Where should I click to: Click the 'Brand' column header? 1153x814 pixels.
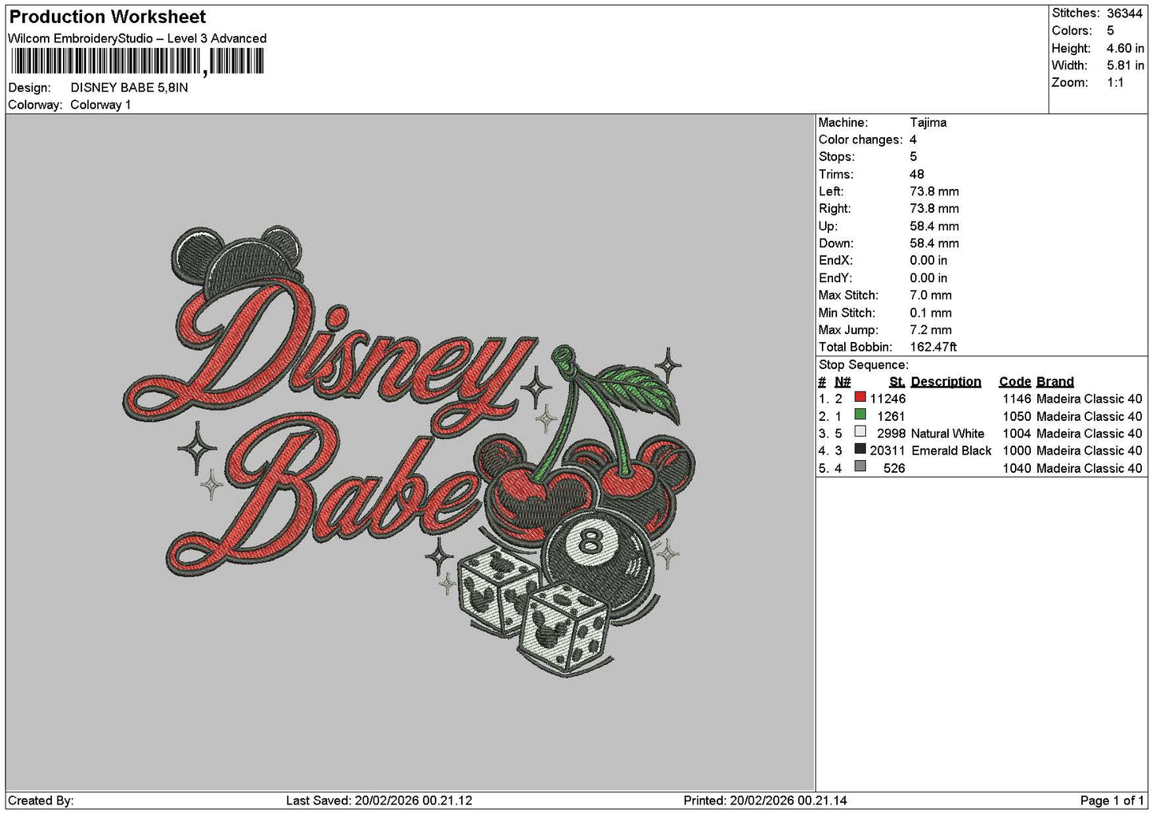pos(1055,382)
